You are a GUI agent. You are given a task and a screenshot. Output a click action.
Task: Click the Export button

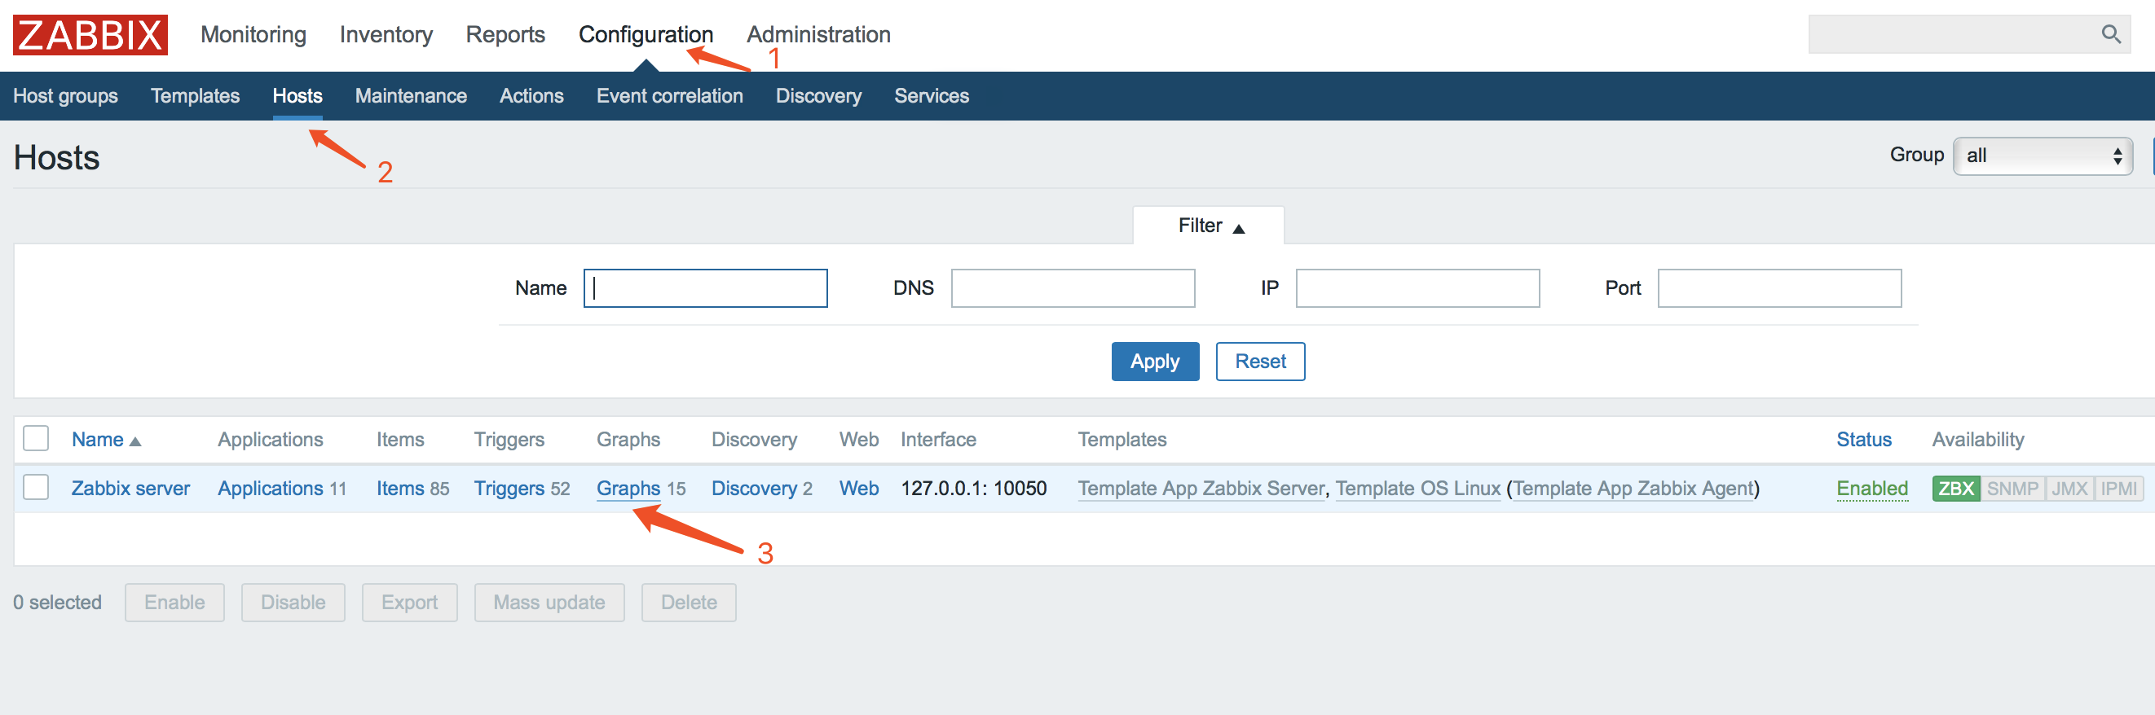coord(409,602)
